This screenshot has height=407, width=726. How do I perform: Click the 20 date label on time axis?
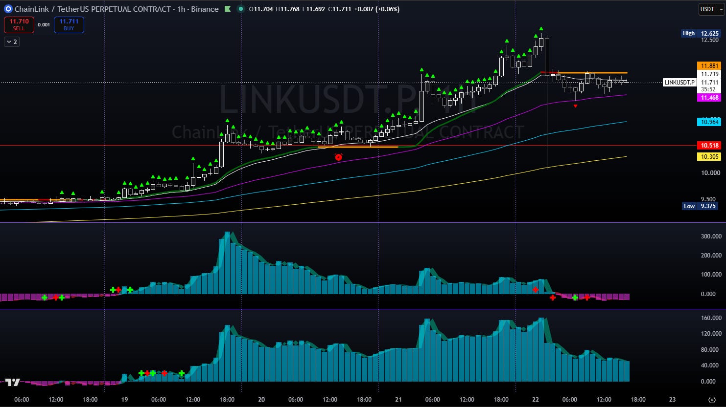click(261, 399)
